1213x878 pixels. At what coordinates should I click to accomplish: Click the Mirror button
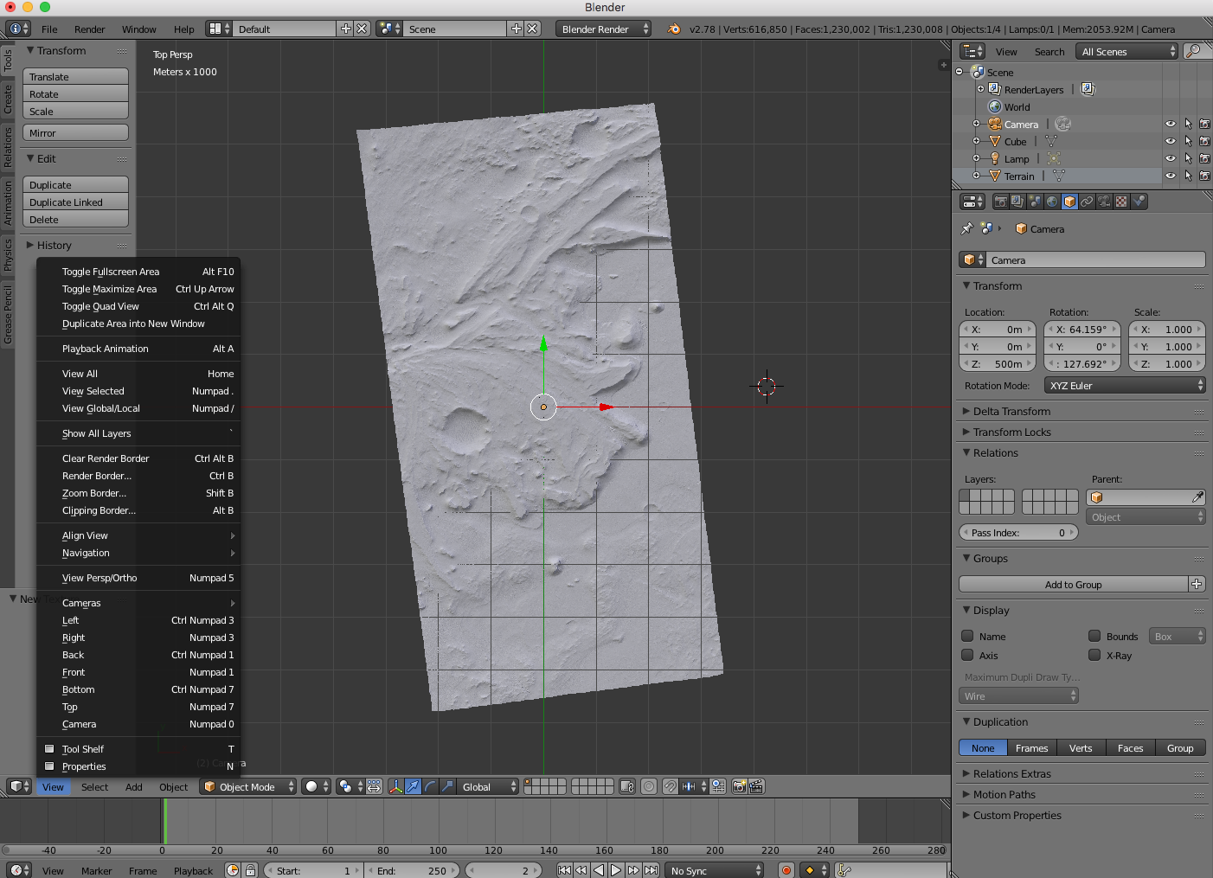point(75,132)
